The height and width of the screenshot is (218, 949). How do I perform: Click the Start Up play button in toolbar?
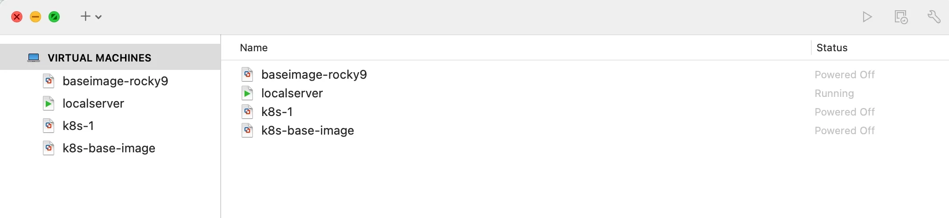(867, 17)
